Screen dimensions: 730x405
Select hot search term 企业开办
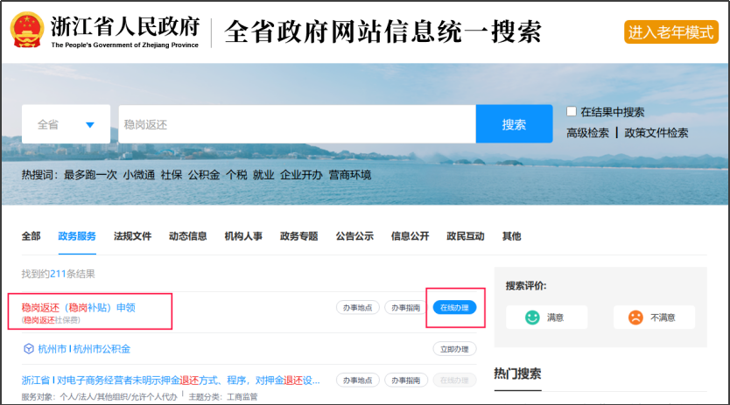(301, 175)
